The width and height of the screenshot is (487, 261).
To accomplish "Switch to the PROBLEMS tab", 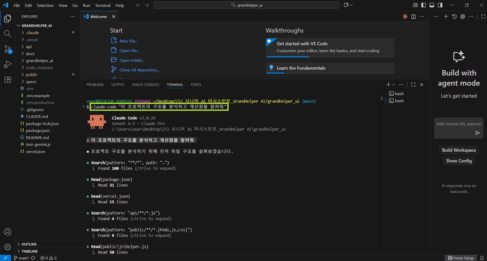I will [95, 85].
